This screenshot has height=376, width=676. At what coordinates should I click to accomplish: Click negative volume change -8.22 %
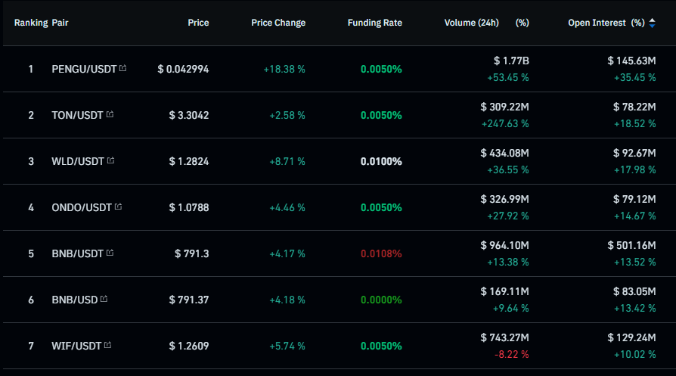(x=512, y=355)
